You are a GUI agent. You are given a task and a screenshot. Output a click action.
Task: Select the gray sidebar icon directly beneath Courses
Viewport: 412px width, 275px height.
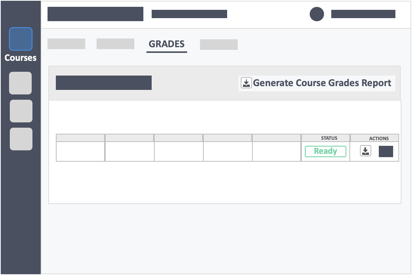[x=20, y=83]
